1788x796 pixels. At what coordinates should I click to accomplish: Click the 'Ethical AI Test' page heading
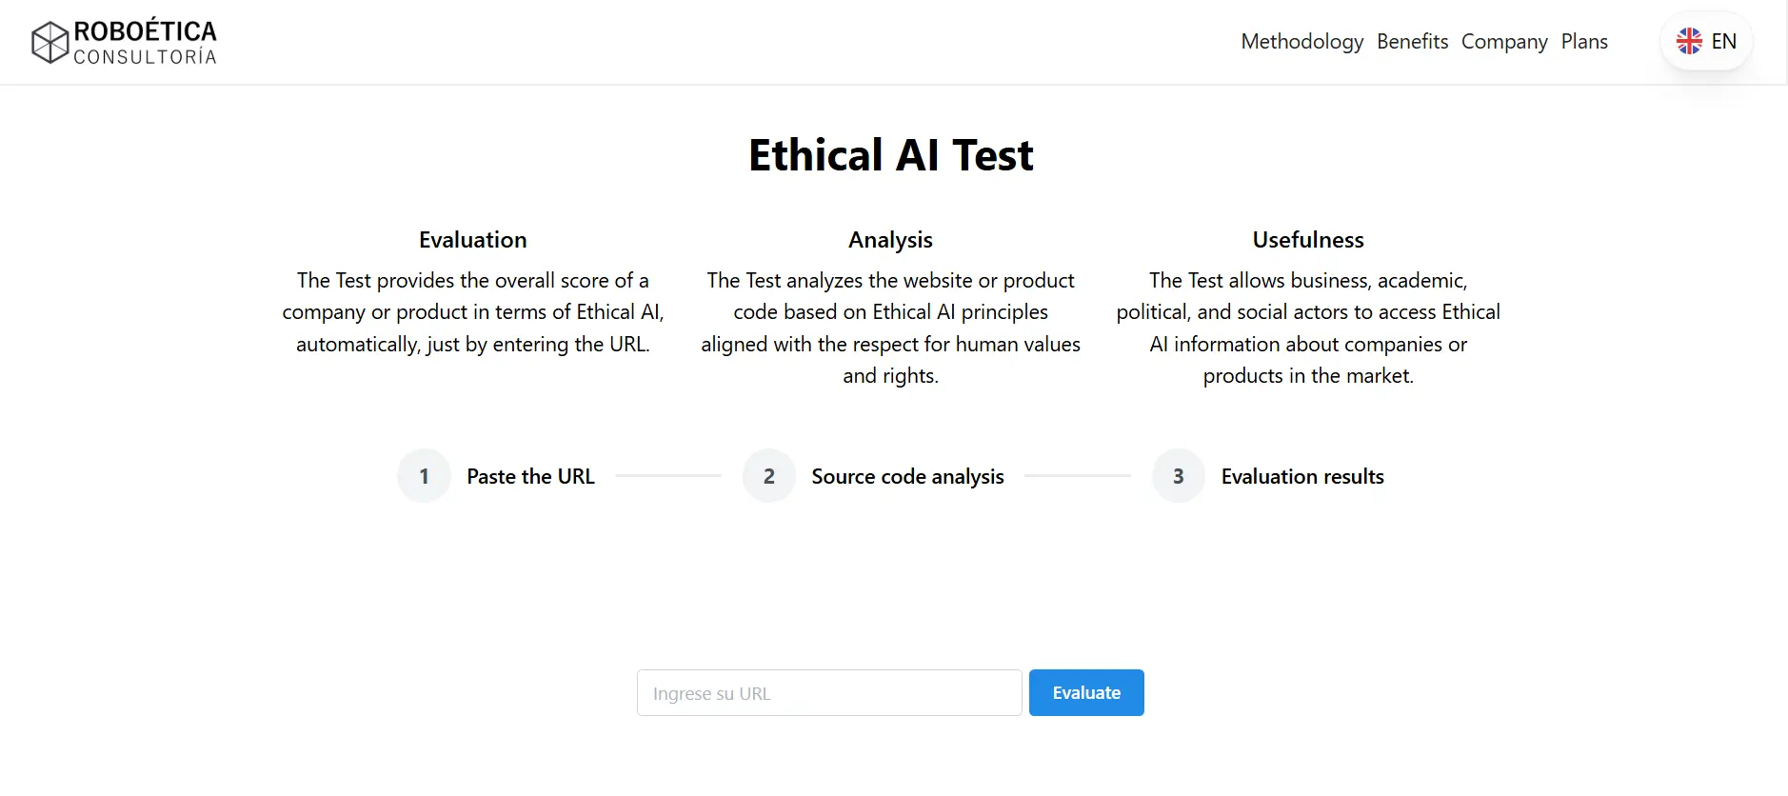(x=890, y=155)
